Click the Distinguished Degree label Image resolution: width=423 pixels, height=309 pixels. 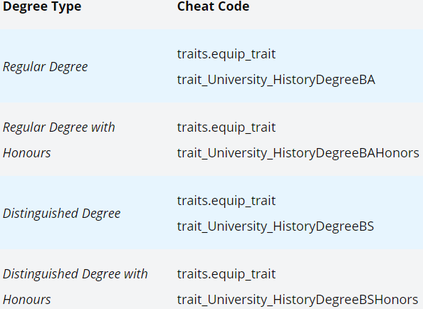coord(61,214)
